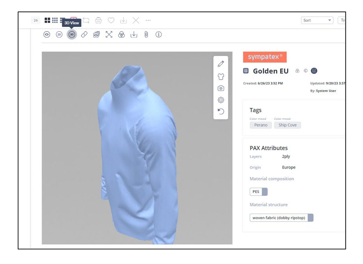Expand the woven fabric (dobby ripstop) selector
The width and height of the screenshot is (363, 264).
click(310, 218)
